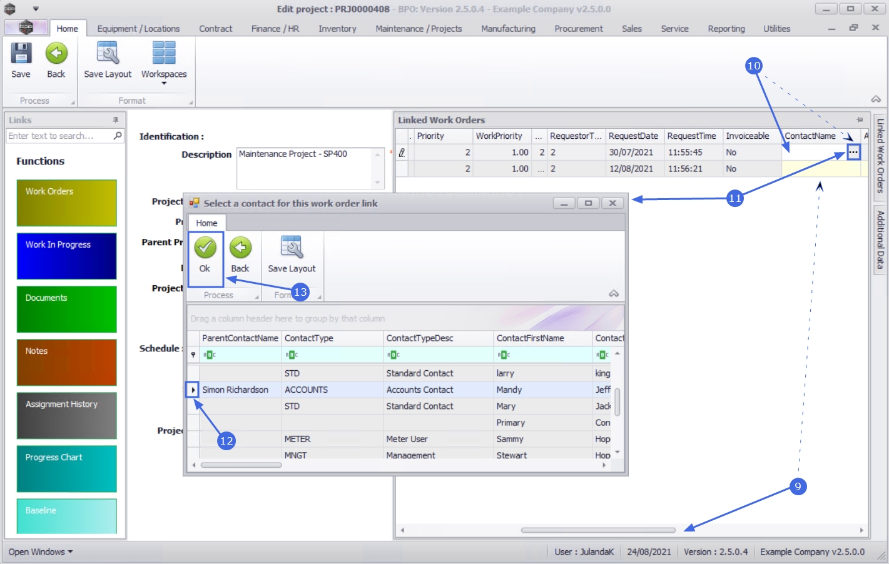The width and height of the screenshot is (889, 564).
Task: Click the Accounts Contact cell
Action: 438,390
